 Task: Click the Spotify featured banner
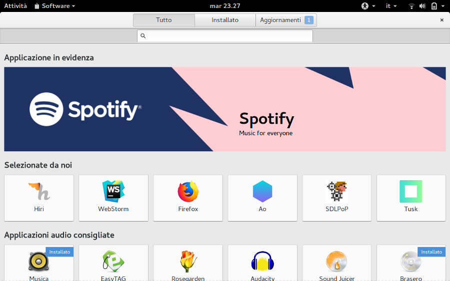point(225,109)
